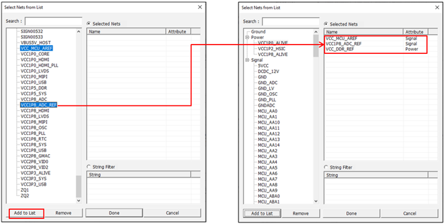The height and width of the screenshot is (224, 445).
Task: Click Remove button in right dialog
Action: pyautogui.click(x=301, y=213)
